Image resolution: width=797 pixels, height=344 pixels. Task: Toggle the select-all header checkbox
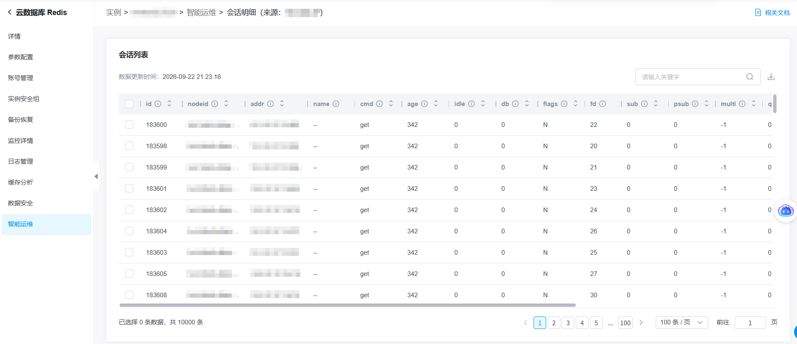point(129,104)
